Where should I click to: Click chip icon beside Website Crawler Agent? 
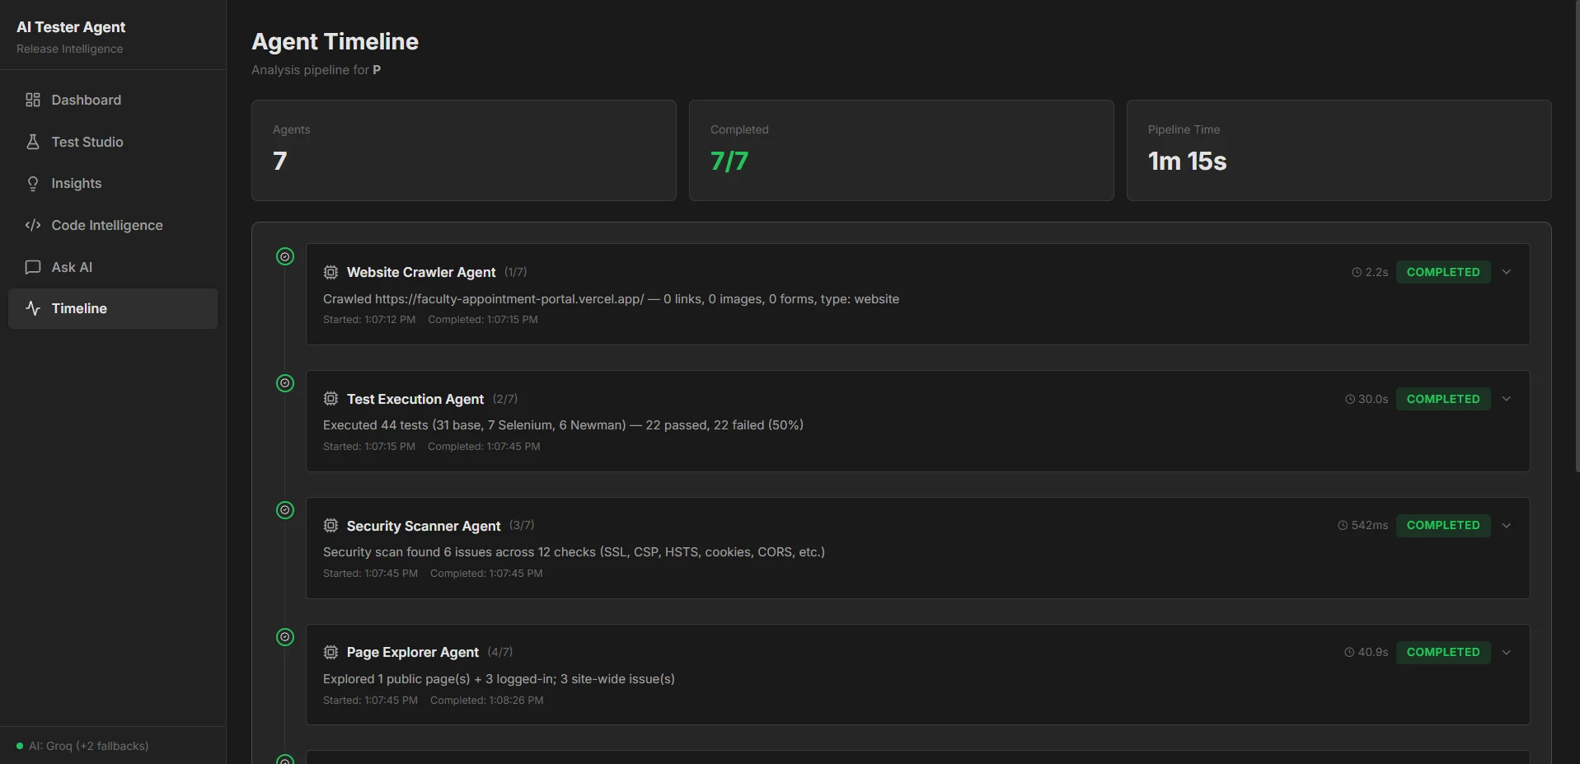pos(331,272)
